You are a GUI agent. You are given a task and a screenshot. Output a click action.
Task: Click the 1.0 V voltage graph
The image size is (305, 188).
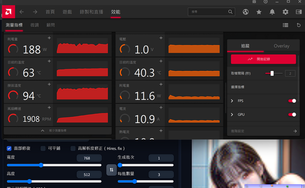[194, 46]
